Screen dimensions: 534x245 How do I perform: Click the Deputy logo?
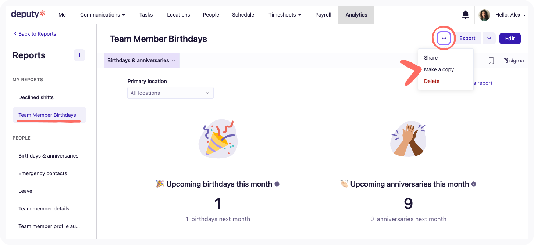pos(28,14)
